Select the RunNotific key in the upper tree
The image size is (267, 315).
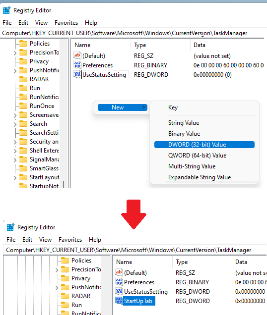point(44,97)
